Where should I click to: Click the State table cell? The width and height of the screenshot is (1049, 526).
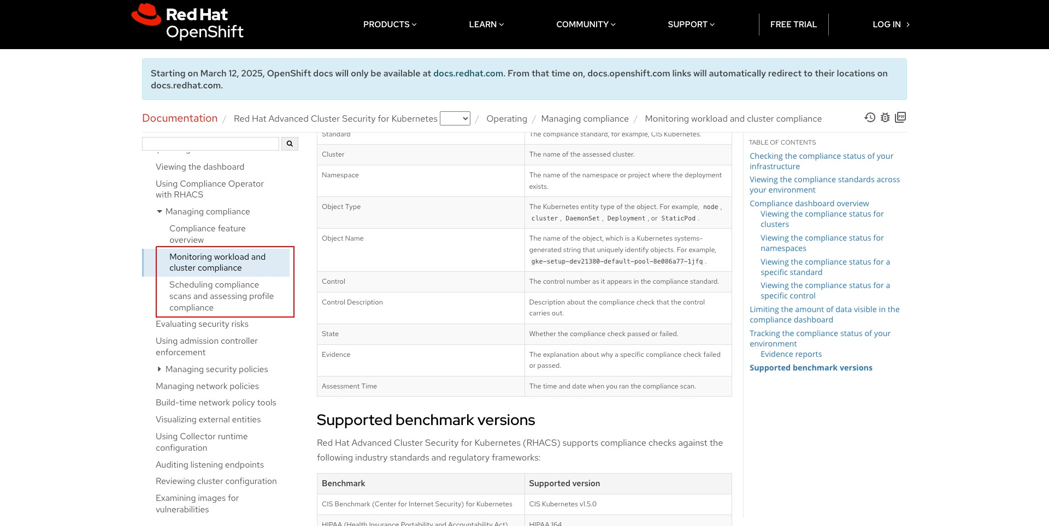(x=421, y=334)
